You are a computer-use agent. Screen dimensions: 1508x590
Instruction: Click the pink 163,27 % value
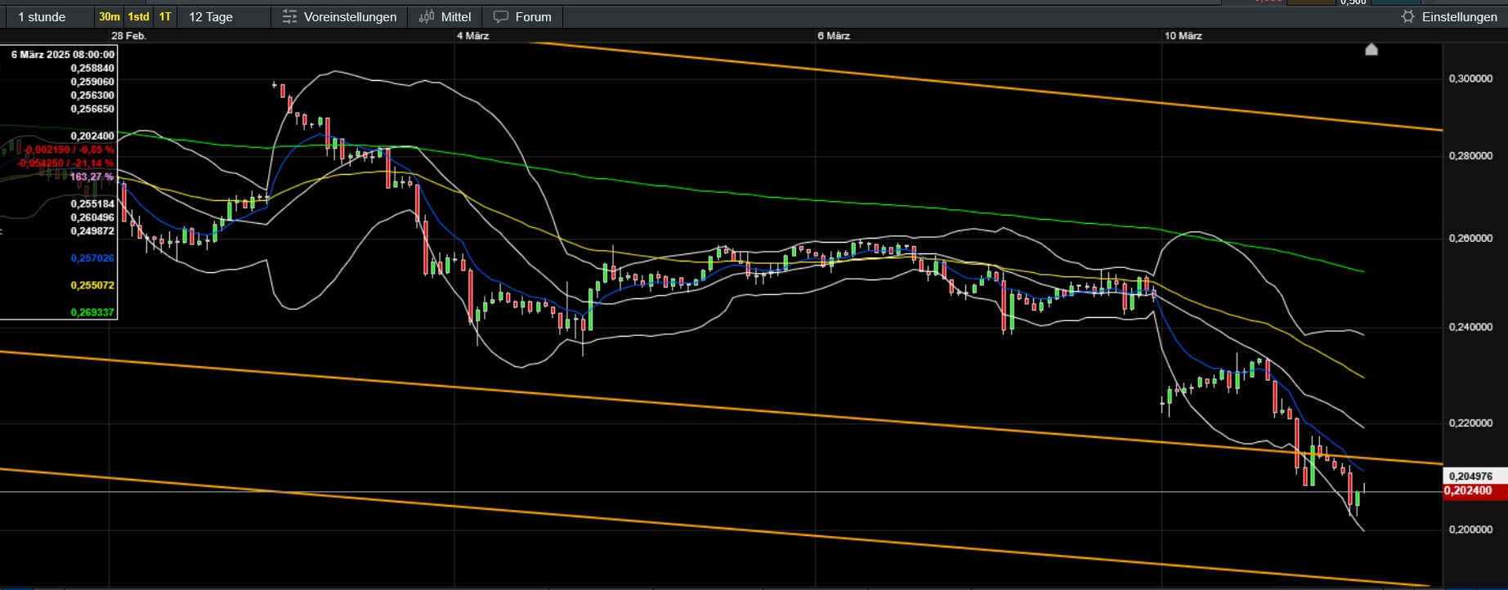point(92,177)
